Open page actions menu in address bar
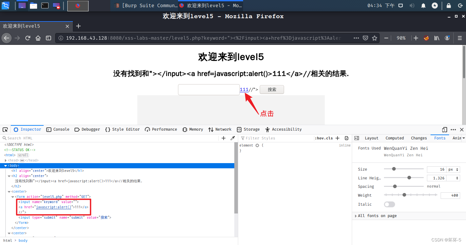 pyautogui.click(x=356, y=38)
